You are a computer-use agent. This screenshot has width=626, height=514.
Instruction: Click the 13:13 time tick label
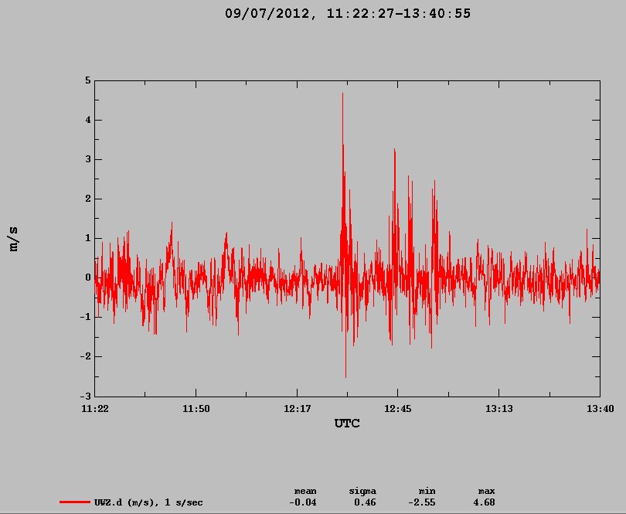499,409
